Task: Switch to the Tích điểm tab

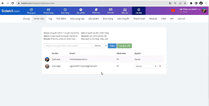Action: 61,19
